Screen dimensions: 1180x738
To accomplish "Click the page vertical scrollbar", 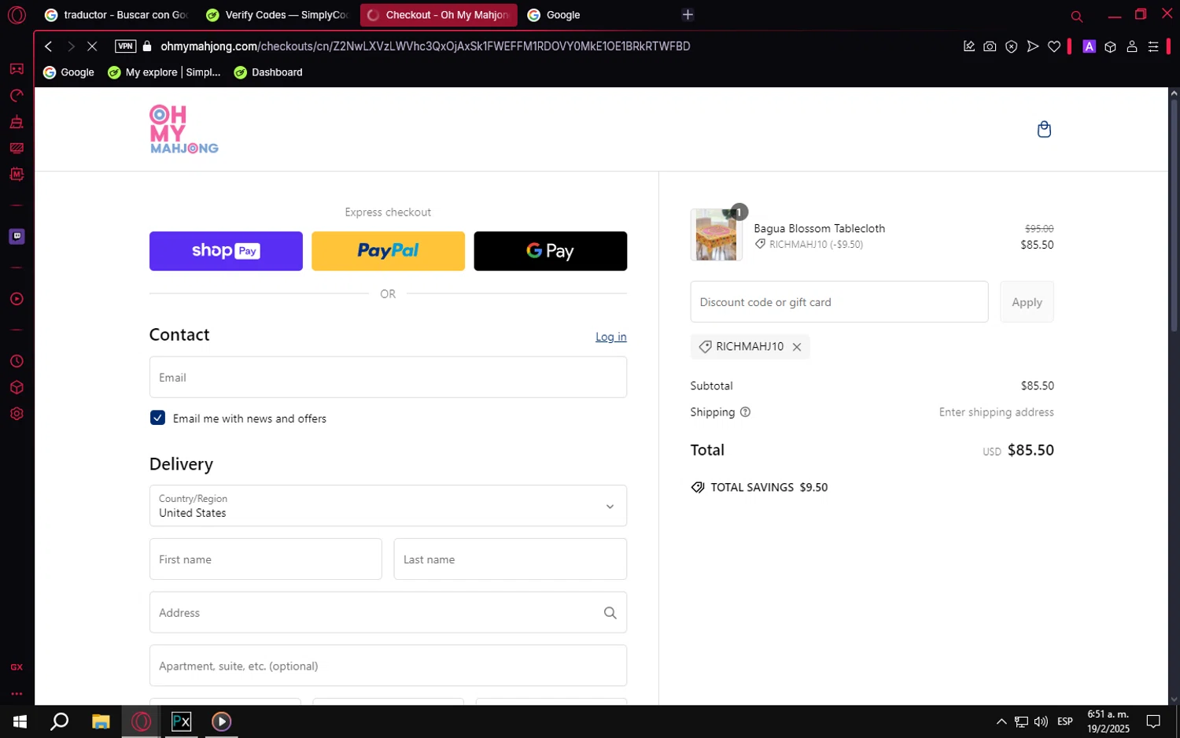I will pyautogui.click(x=1174, y=216).
